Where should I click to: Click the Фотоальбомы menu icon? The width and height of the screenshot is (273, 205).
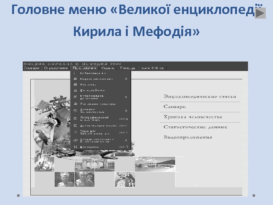click(75, 90)
